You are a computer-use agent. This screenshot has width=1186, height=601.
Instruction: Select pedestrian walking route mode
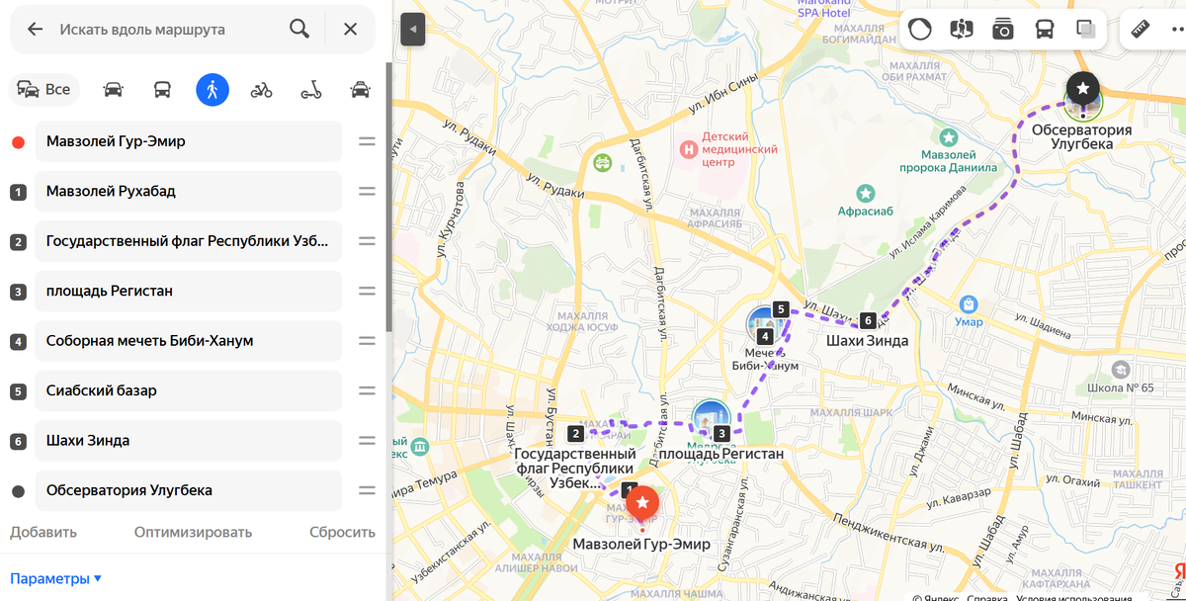[x=212, y=90]
